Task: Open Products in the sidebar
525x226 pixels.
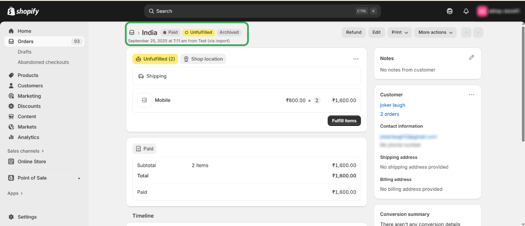Action: tap(28, 75)
